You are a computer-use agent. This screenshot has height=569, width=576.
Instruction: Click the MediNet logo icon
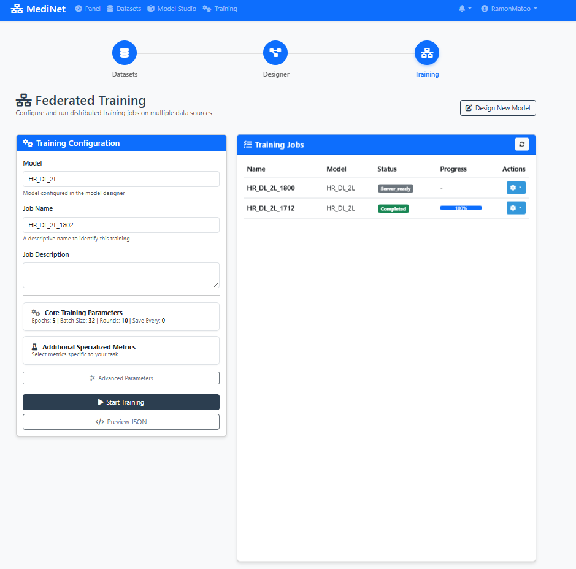click(18, 9)
